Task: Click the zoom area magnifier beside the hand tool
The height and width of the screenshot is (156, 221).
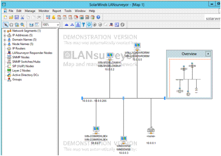Action: (x=17, y=25)
